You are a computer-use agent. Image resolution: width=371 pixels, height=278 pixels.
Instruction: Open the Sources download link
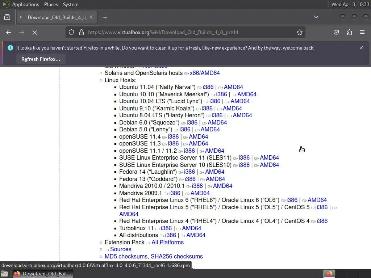coord(121,249)
